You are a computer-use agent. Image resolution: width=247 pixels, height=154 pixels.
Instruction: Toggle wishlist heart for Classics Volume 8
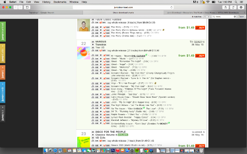click(x=93, y=135)
